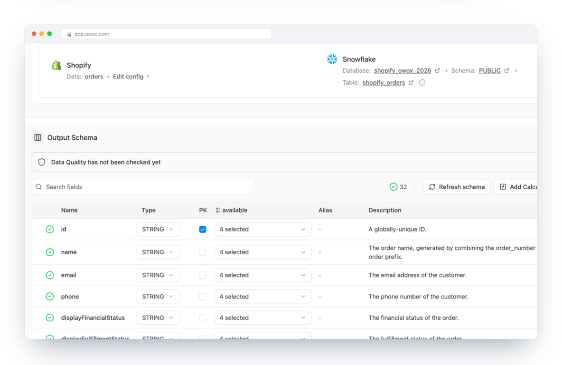This screenshot has height=365, width=562.
Task: Click the Alias column header
Action: [325, 211]
